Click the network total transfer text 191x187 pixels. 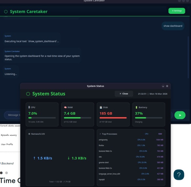tap(60, 182)
